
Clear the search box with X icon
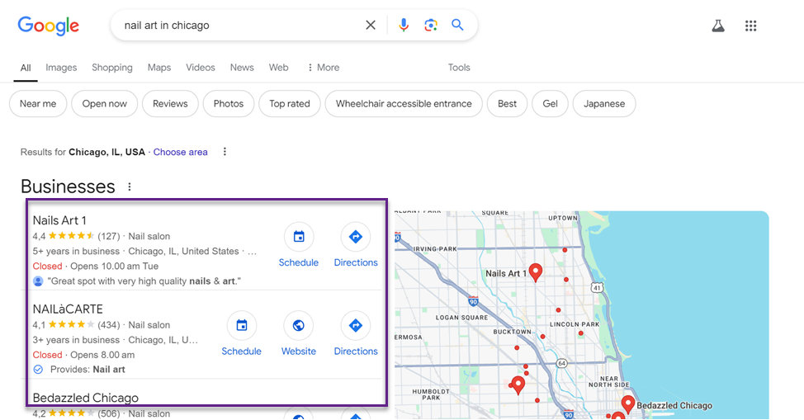(x=370, y=25)
